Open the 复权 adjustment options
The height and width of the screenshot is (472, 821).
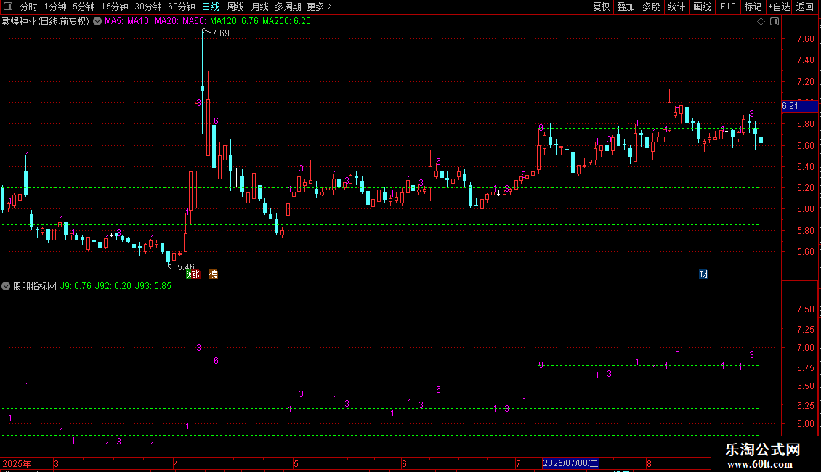[x=601, y=7]
